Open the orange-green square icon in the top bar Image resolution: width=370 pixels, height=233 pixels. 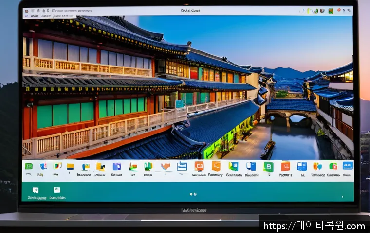point(331,11)
